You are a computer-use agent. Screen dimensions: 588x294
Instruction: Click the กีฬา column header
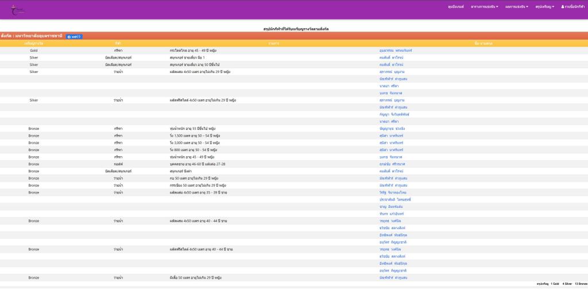(x=118, y=43)
